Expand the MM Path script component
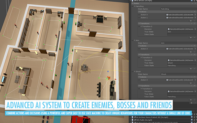The height and width of the screenshot is (123, 197). 131,120
